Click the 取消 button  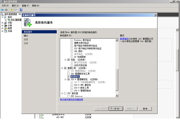[145, 109]
